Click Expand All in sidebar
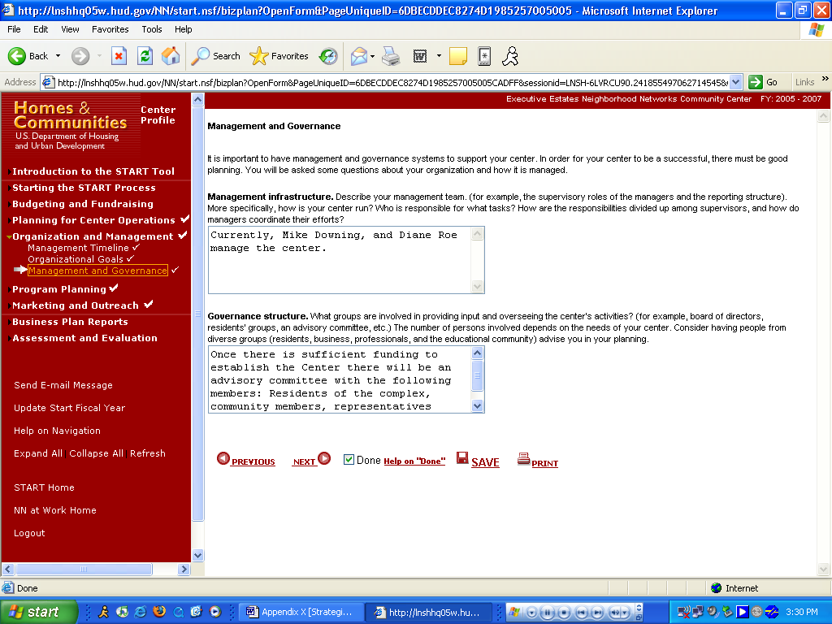This screenshot has width=832, height=624. (x=38, y=453)
